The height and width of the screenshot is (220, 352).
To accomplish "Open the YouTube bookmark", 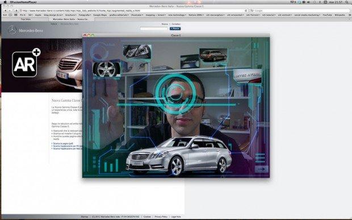I will 328,15.
